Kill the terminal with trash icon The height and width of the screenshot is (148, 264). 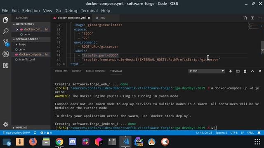(245, 71)
